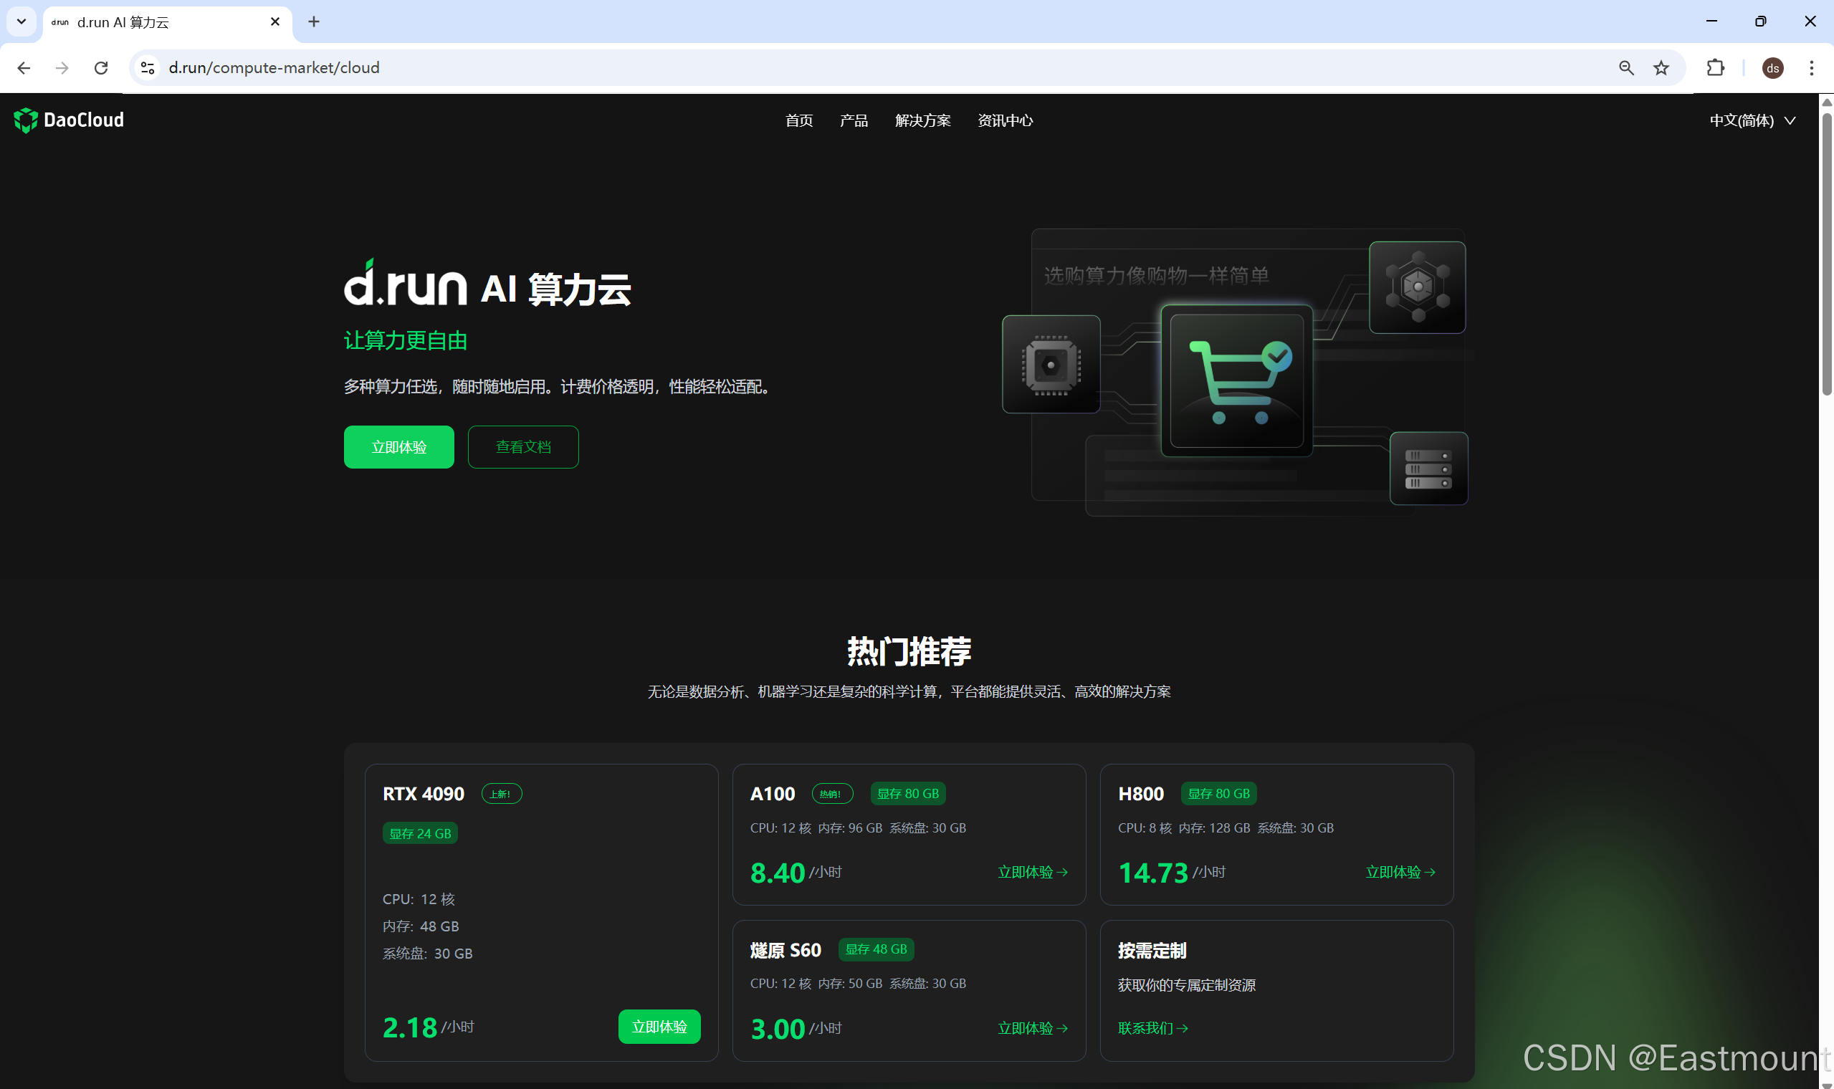Click the 14.73 price value
The image size is (1834, 1089).
pyautogui.click(x=1152, y=873)
